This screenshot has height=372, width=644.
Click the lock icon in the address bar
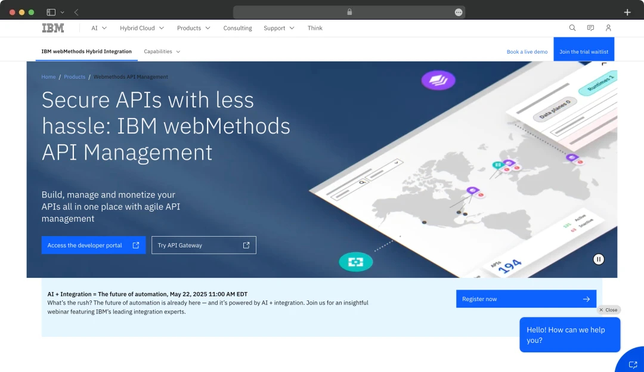[349, 12]
